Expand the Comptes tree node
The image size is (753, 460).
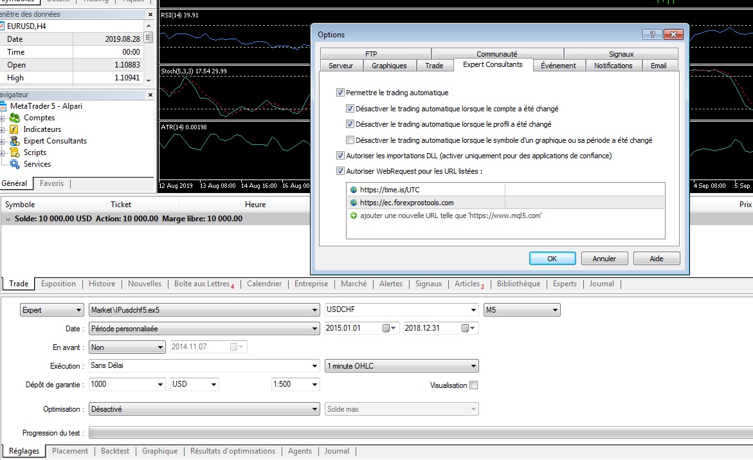pyautogui.click(x=3, y=118)
